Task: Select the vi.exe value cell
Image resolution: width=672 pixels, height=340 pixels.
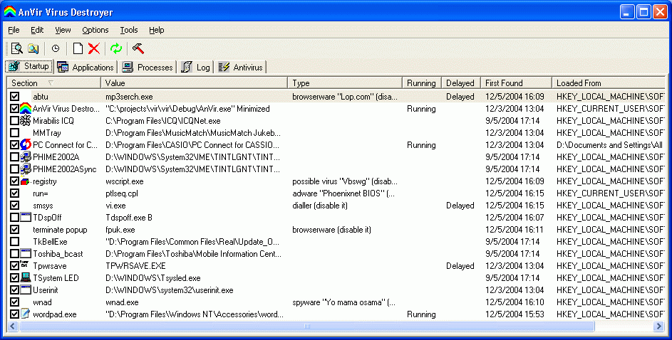Action: (x=115, y=206)
